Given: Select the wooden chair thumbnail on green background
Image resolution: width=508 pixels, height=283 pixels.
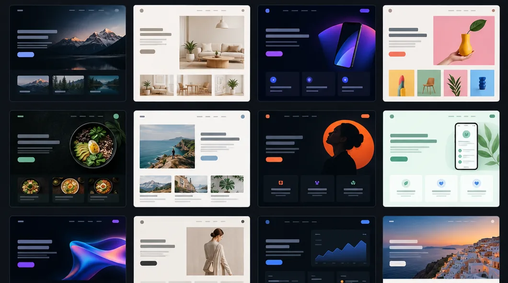Looking at the screenshot, I should coord(429,83).
